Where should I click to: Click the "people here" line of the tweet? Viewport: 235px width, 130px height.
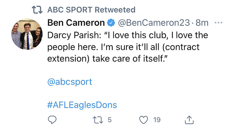123,47
